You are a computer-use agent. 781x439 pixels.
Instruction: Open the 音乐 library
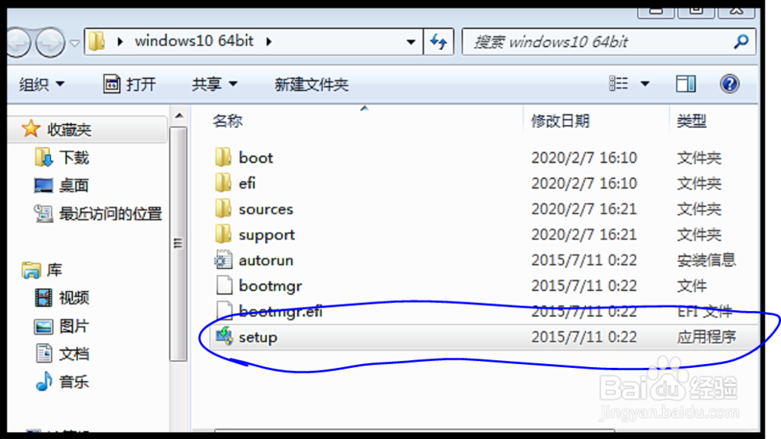click(x=73, y=382)
